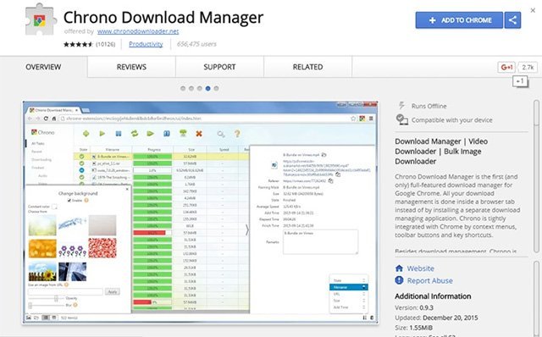The image size is (542, 337).
Task: Click the Apply button in Change background
Action: (x=113, y=292)
